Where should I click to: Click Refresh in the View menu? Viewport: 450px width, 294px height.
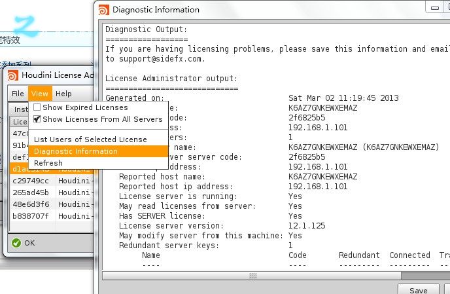48,163
